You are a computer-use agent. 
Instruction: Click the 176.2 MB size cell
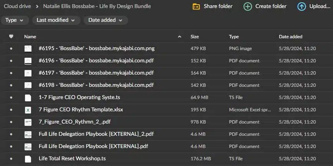click(x=201, y=159)
